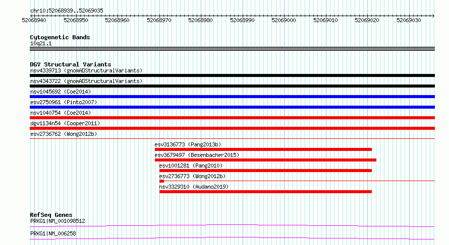This screenshot has height=245, width=449.
Task: Open variant esv1001281 (Pang2010) label
Action: coord(191,166)
